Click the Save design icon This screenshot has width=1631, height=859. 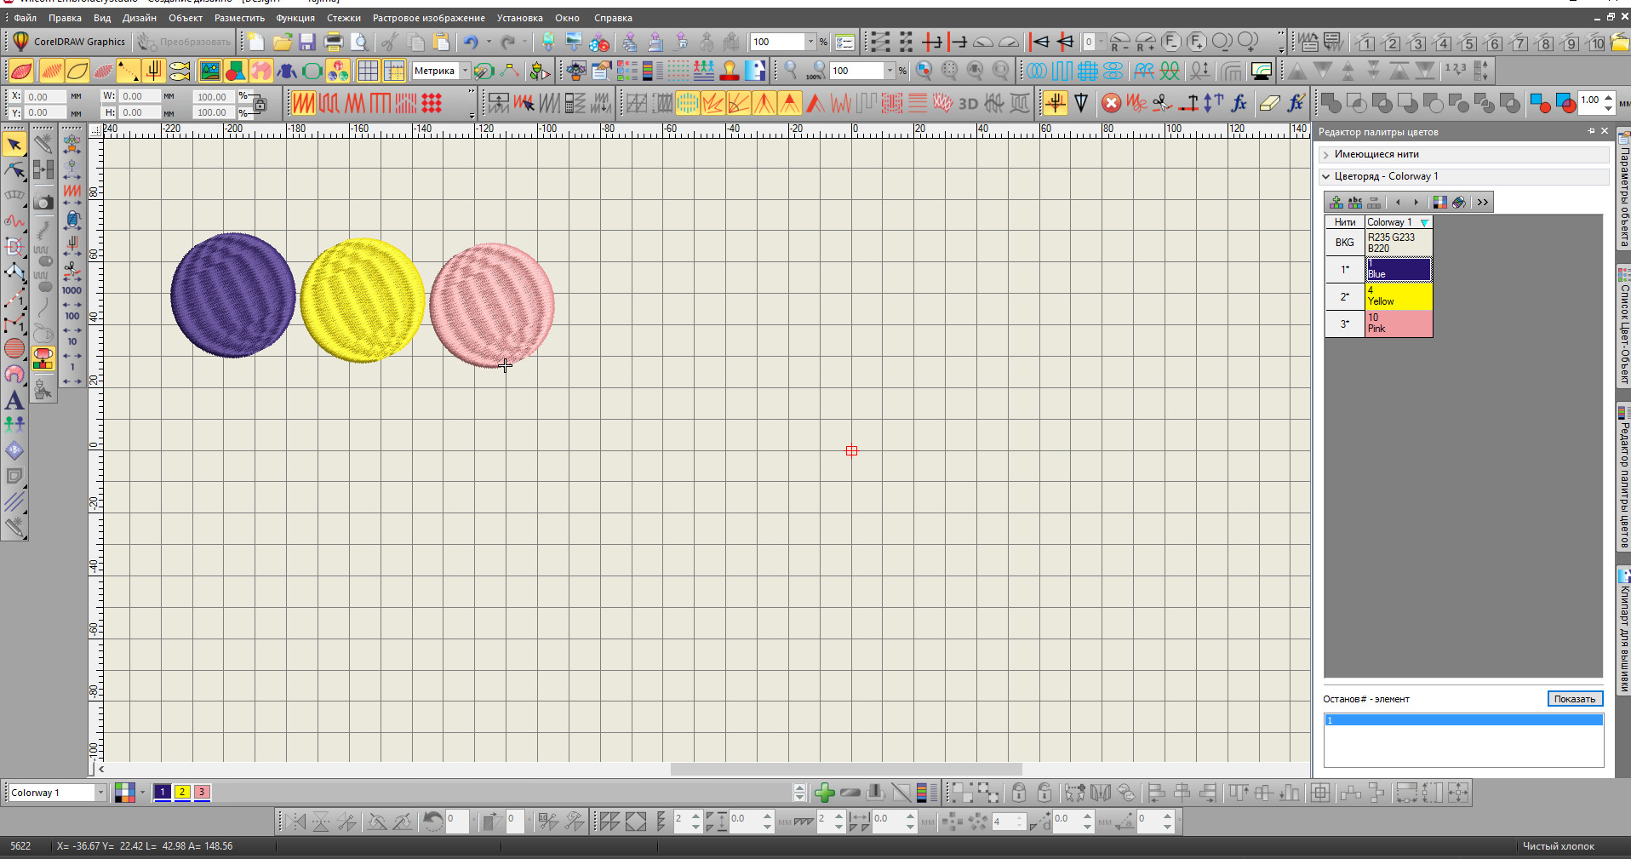pyautogui.click(x=307, y=42)
